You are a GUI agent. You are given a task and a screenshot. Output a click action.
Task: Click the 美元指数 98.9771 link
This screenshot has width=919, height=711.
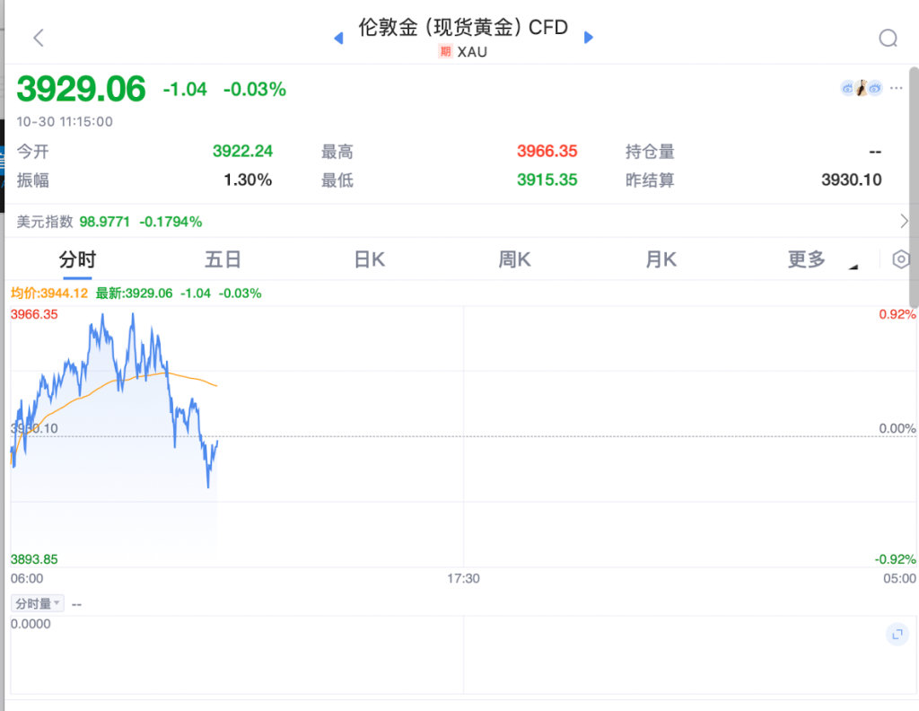click(x=109, y=221)
